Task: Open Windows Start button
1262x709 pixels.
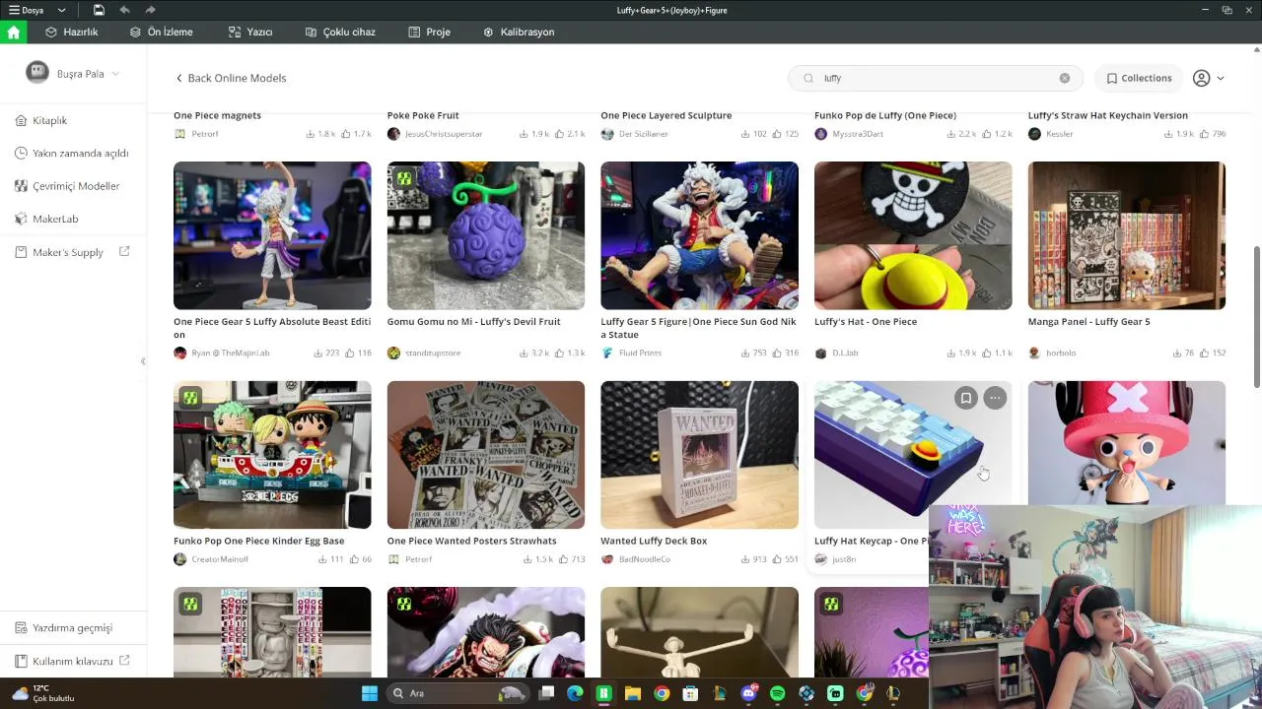Action: click(370, 693)
